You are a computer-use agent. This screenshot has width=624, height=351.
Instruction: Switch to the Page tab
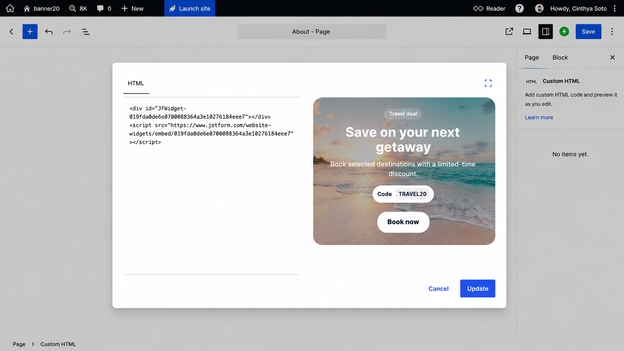(532, 57)
